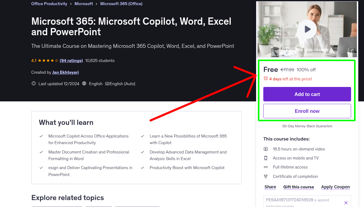
Task: Click Add to cart
Action: (307, 94)
